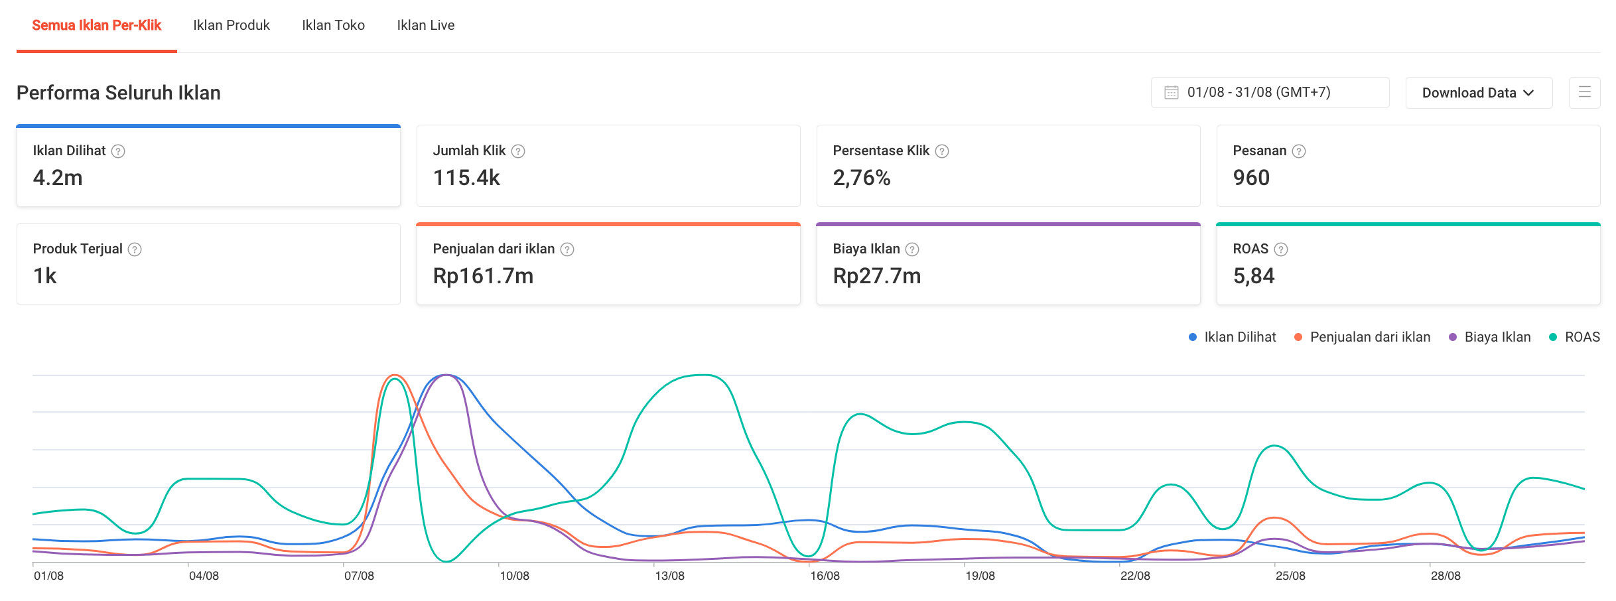Image resolution: width=1616 pixels, height=601 pixels.
Task: Click the question mark icon beside Pesanan
Action: (1299, 151)
